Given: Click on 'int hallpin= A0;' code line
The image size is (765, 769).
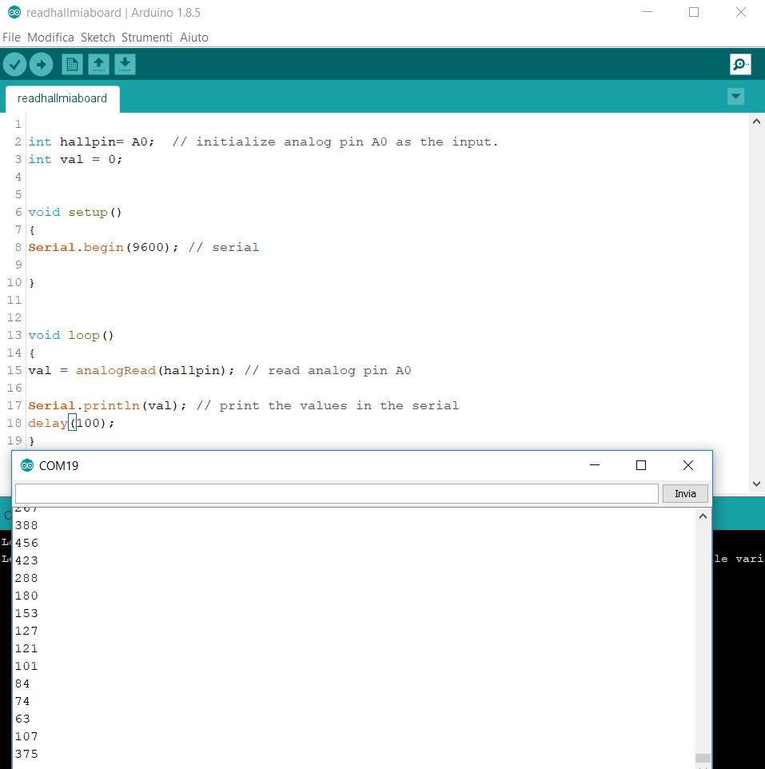Looking at the screenshot, I should pyautogui.click(x=91, y=141).
